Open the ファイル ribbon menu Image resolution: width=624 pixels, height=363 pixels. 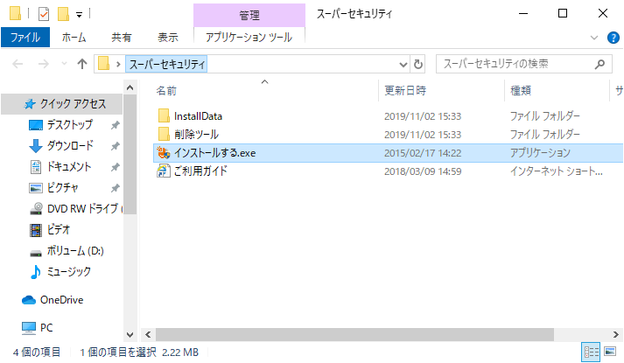(x=25, y=38)
